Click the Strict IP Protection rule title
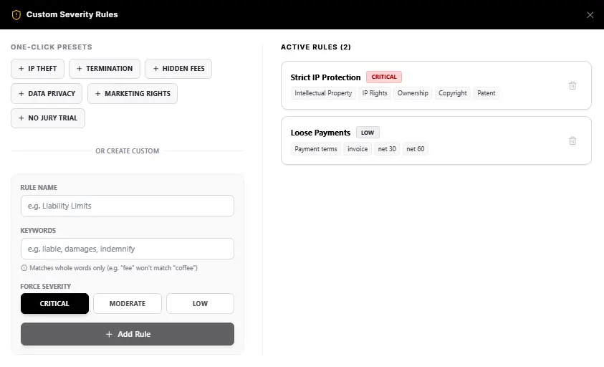The width and height of the screenshot is (604, 367). pyautogui.click(x=325, y=77)
